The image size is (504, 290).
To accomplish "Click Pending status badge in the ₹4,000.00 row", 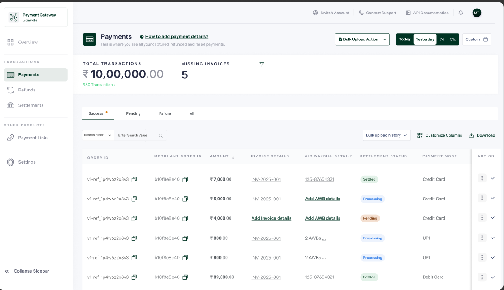I will pos(370,218).
